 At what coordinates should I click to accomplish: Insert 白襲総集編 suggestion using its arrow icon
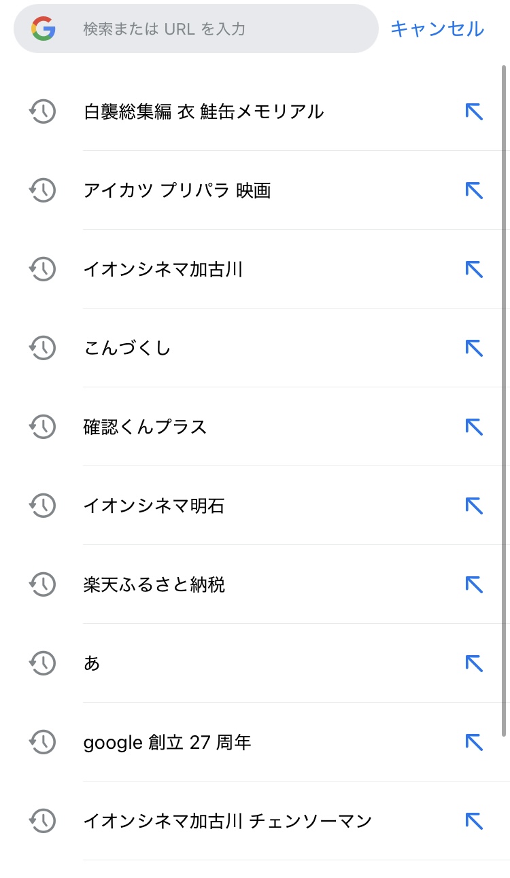[474, 111]
